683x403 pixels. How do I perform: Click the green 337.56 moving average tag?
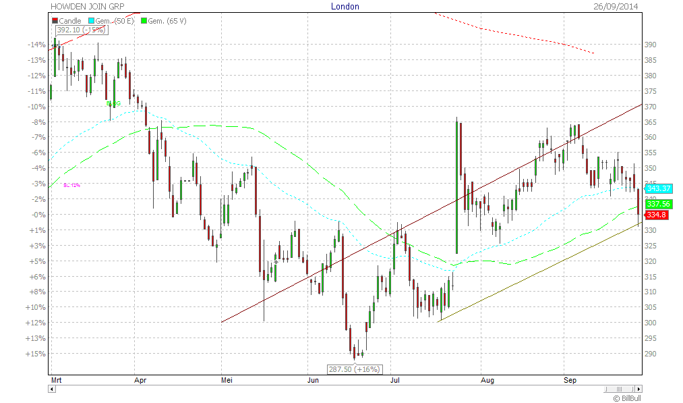(659, 204)
